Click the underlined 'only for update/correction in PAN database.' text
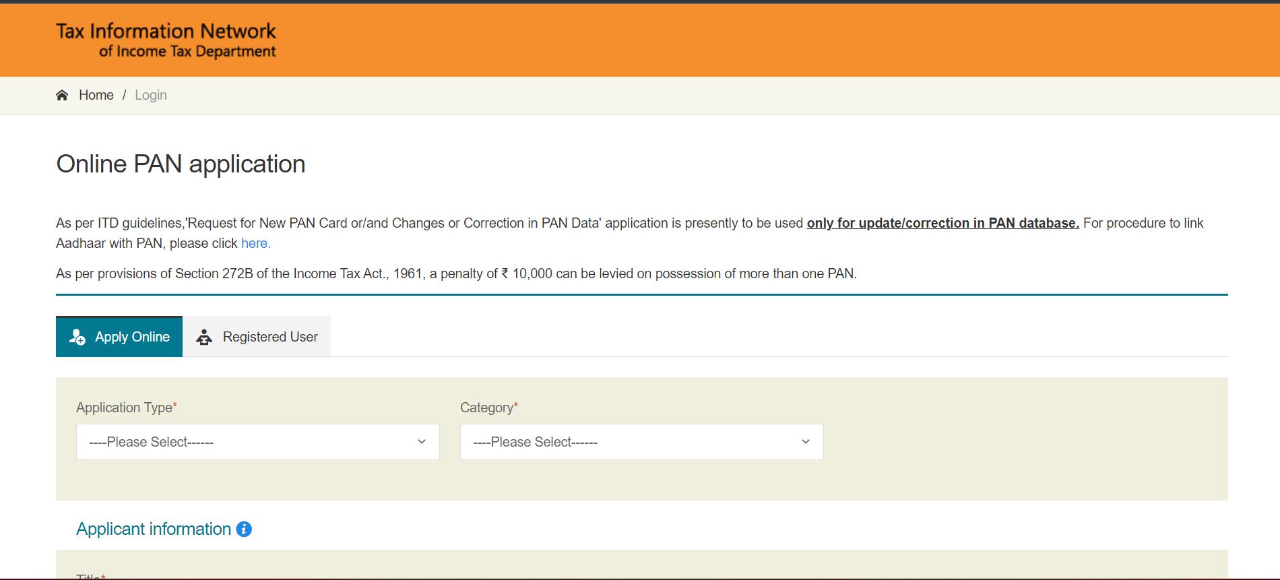This screenshot has width=1280, height=580. tap(943, 223)
